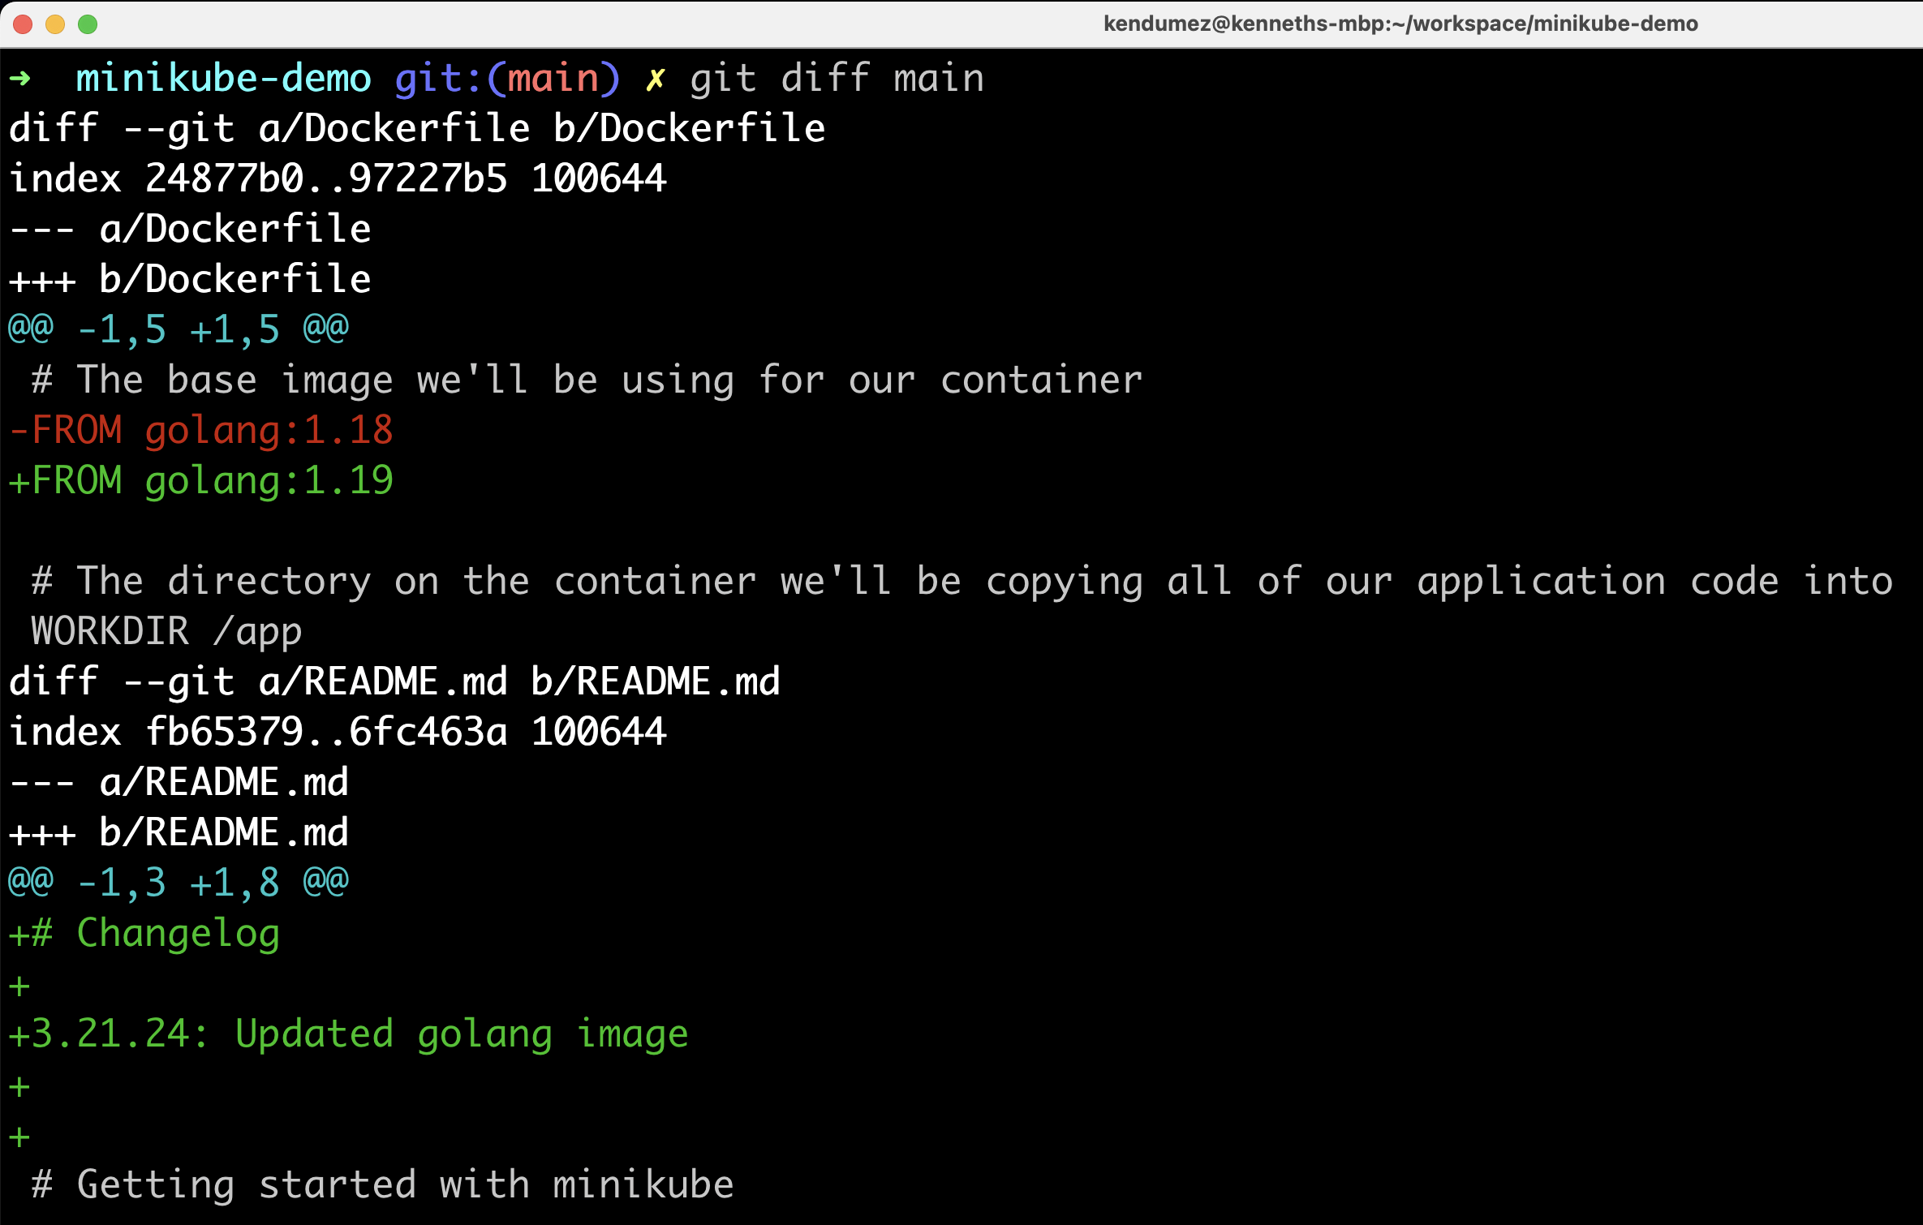This screenshot has height=1225, width=1923.
Task: Select the text 'WORKDIR /app'
Action: (x=162, y=630)
